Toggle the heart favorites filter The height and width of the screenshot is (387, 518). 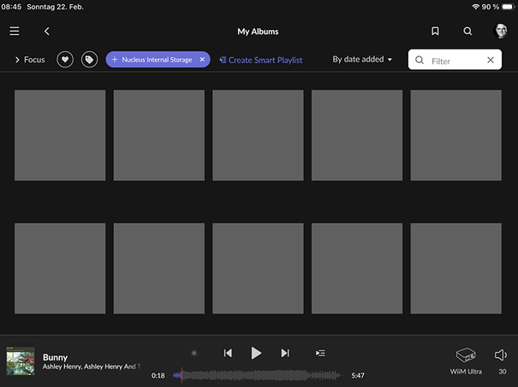coord(65,60)
